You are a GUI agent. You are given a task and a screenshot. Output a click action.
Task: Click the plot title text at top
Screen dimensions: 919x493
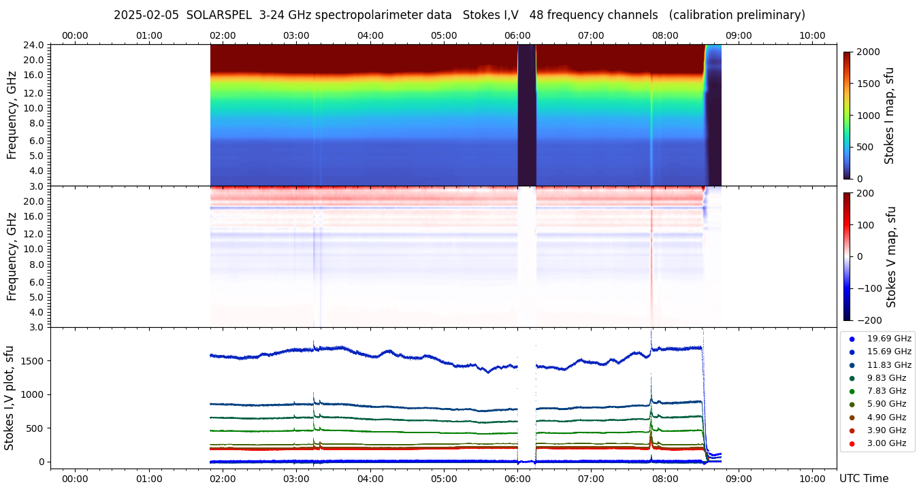459,15
